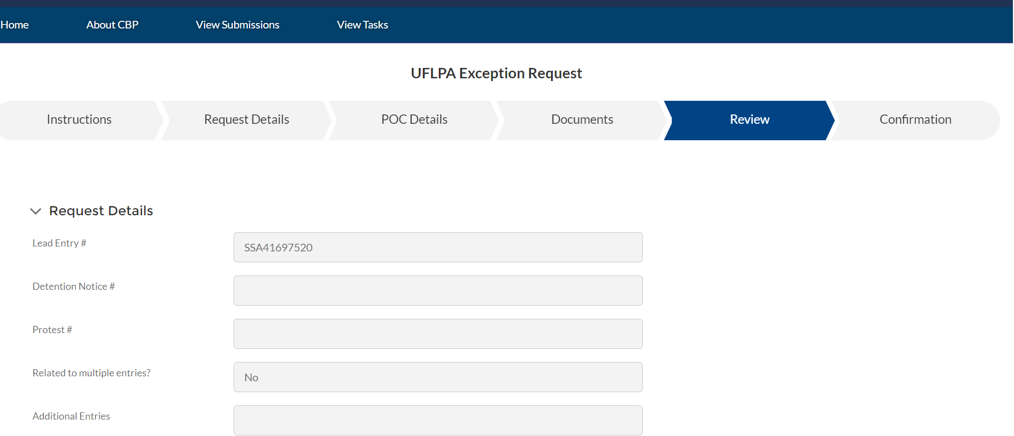Select the Protest # input box

tap(438, 334)
